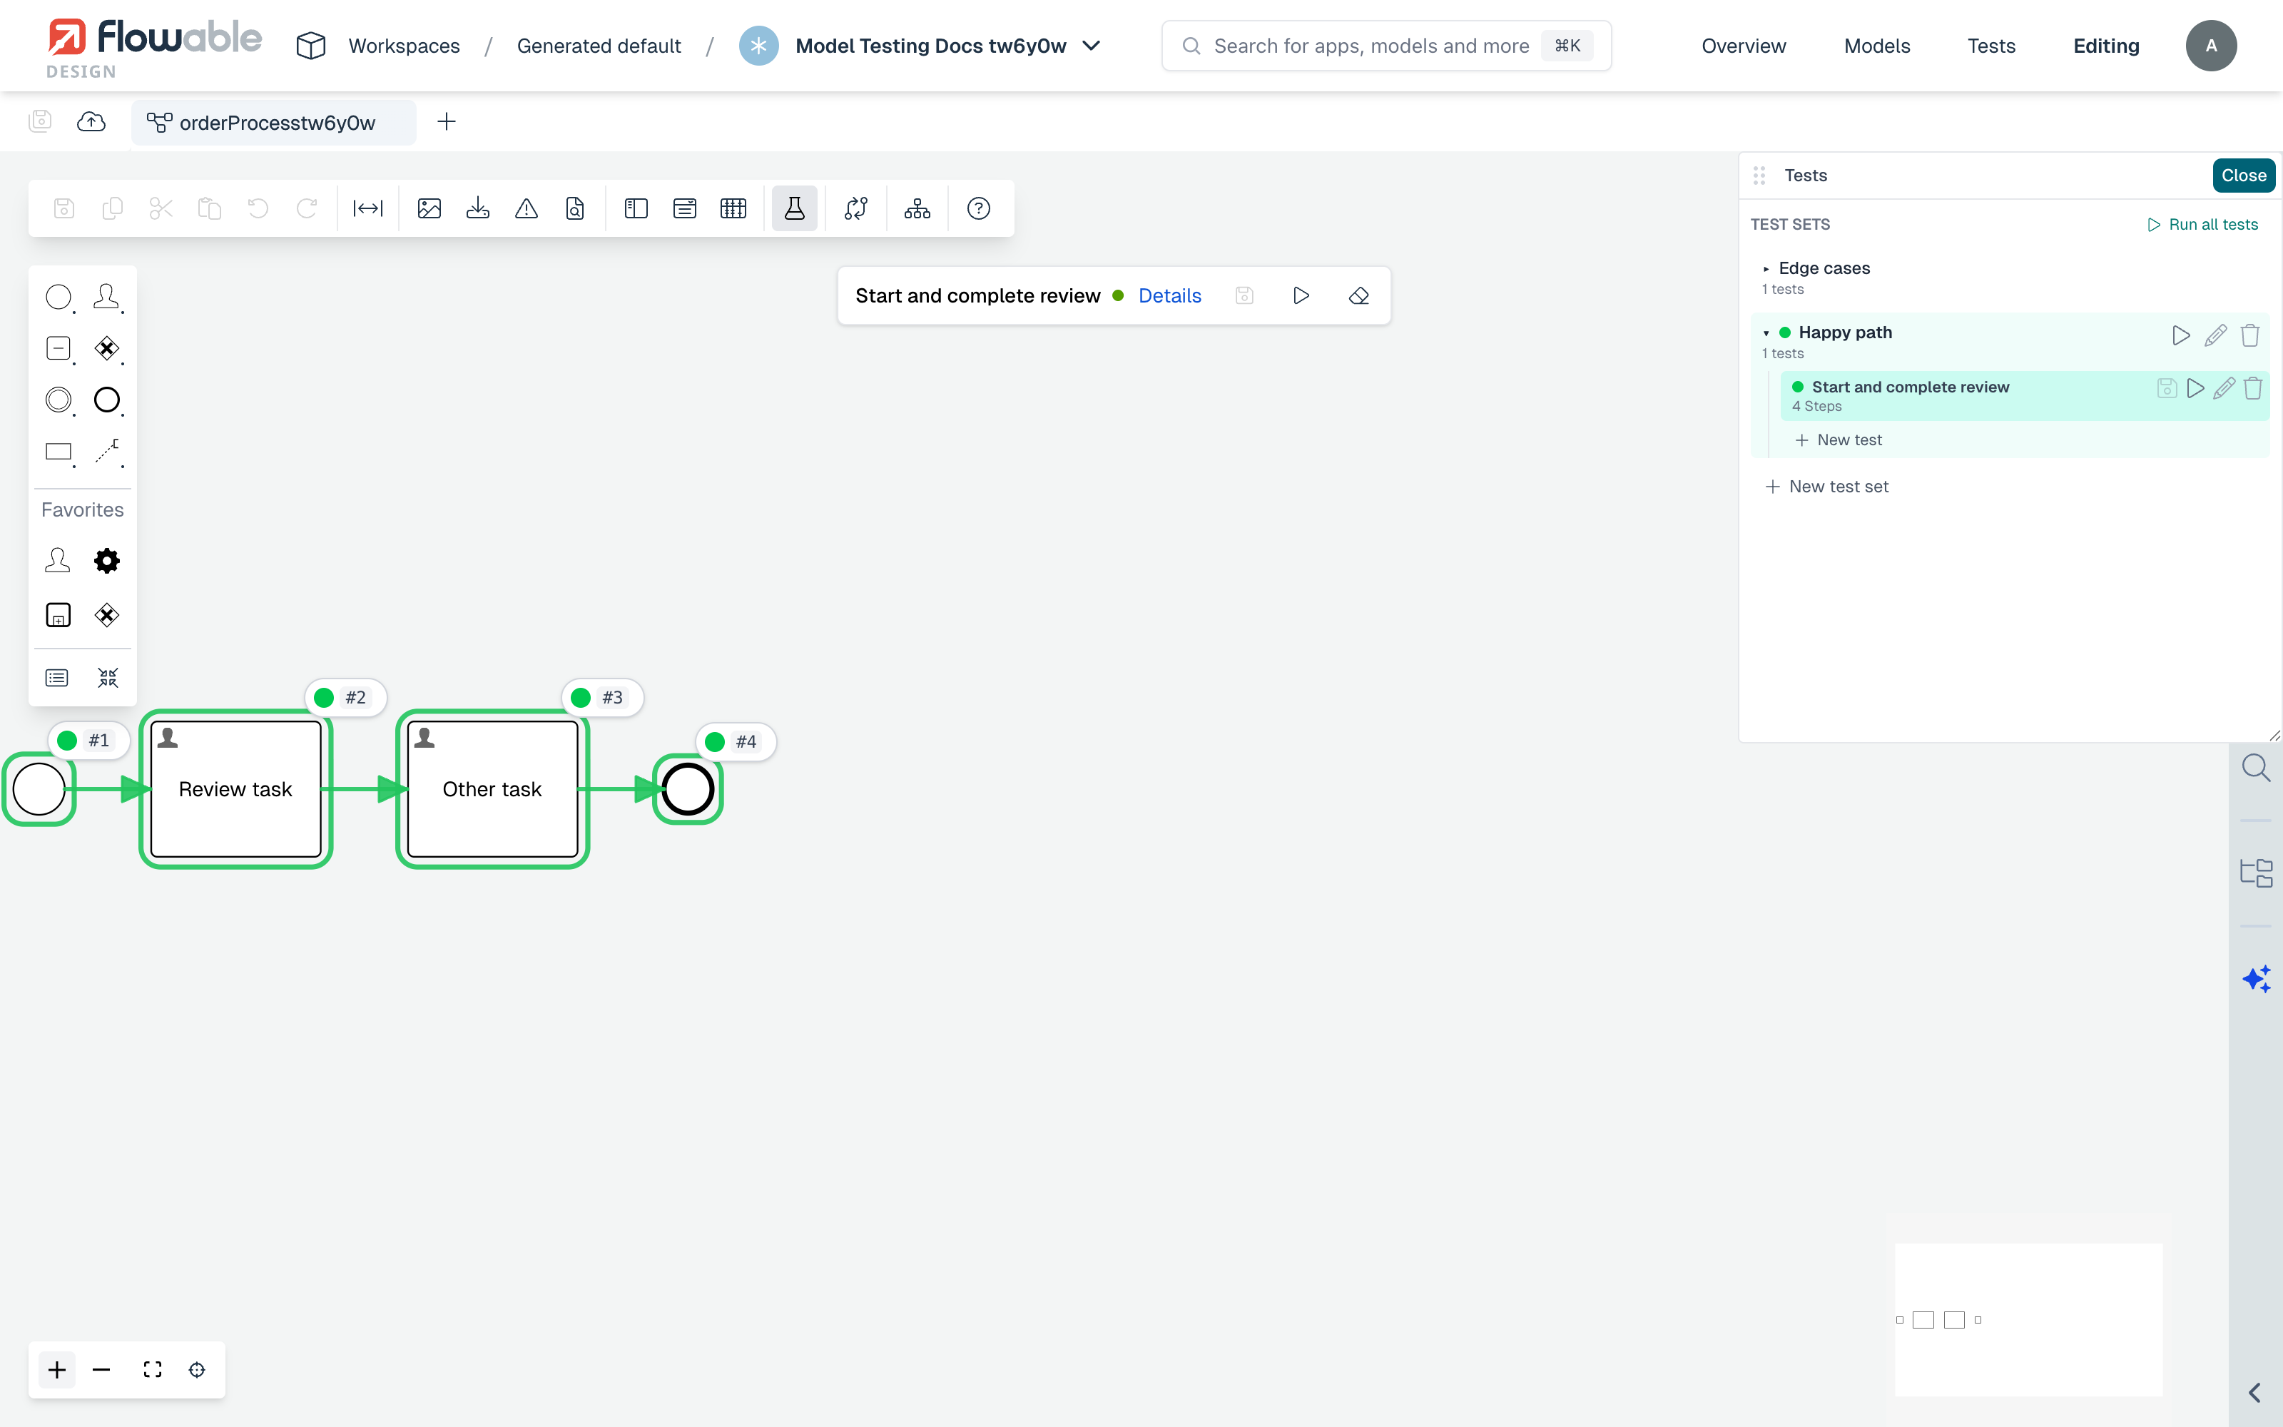Click the cloud publish icon
Viewport: 2283px width, 1427px height.
pyautogui.click(x=91, y=122)
